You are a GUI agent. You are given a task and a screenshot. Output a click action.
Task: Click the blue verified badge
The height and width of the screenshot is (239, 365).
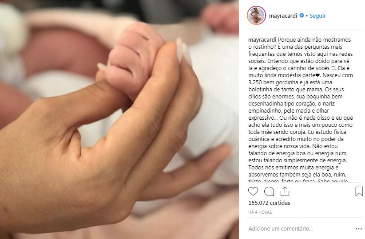[302, 16]
